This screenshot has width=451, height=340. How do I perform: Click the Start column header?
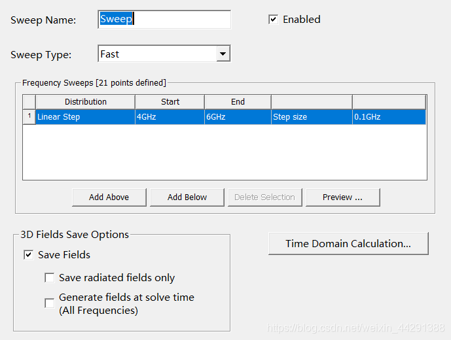[170, 102]
